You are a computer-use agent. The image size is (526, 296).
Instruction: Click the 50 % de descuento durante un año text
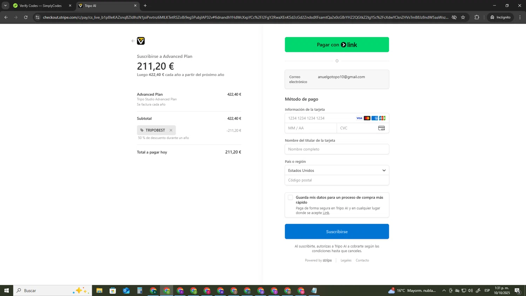[x=163, y=138]
